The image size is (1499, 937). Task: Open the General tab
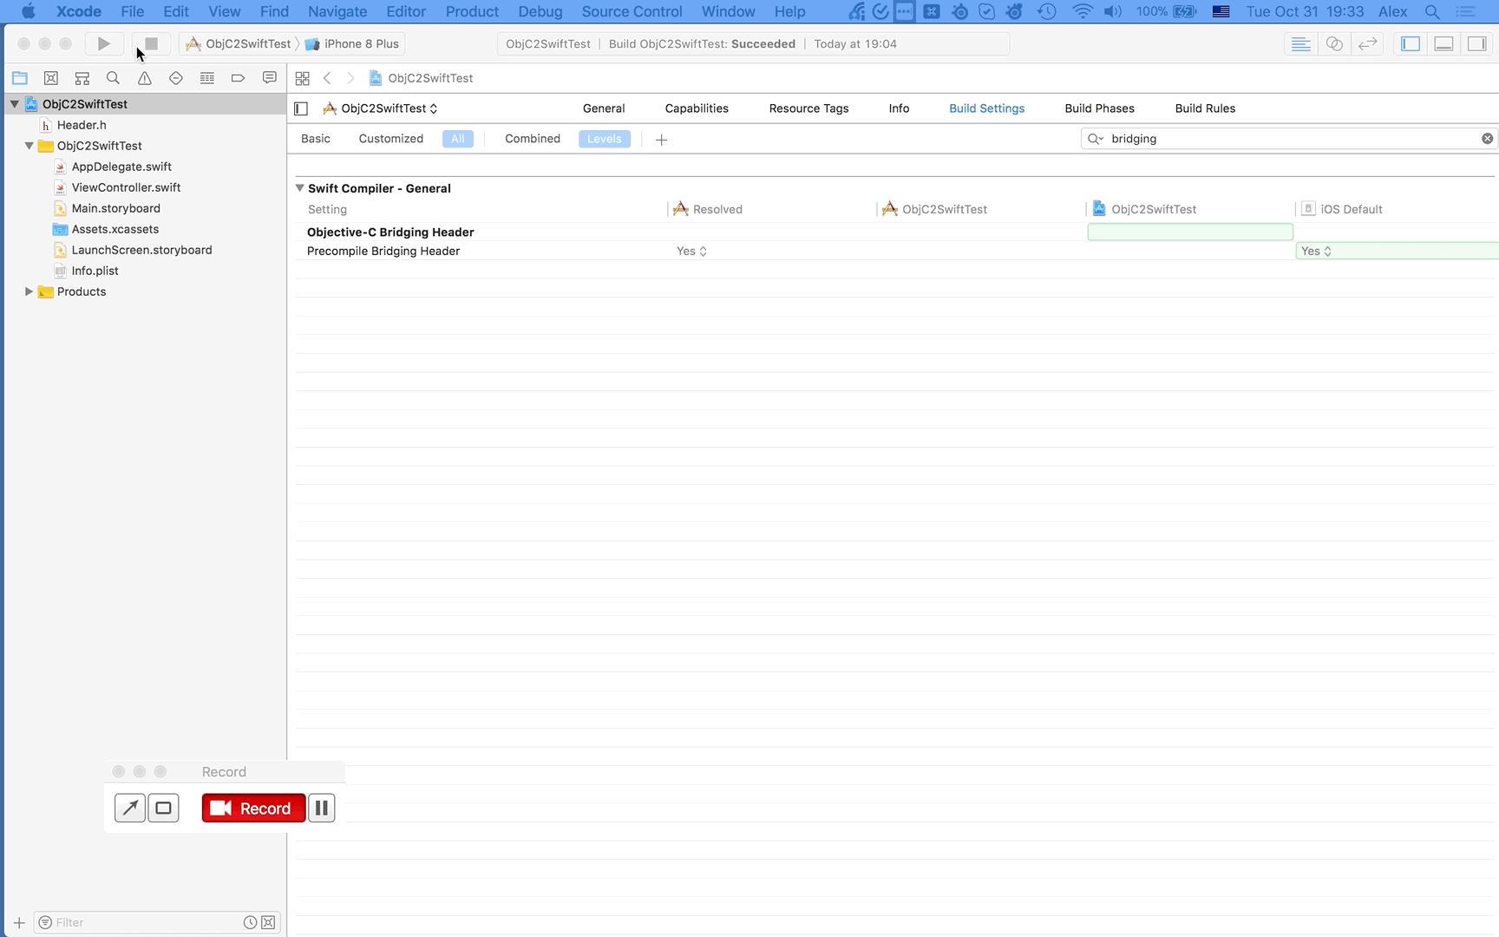(x=604, y=108)
